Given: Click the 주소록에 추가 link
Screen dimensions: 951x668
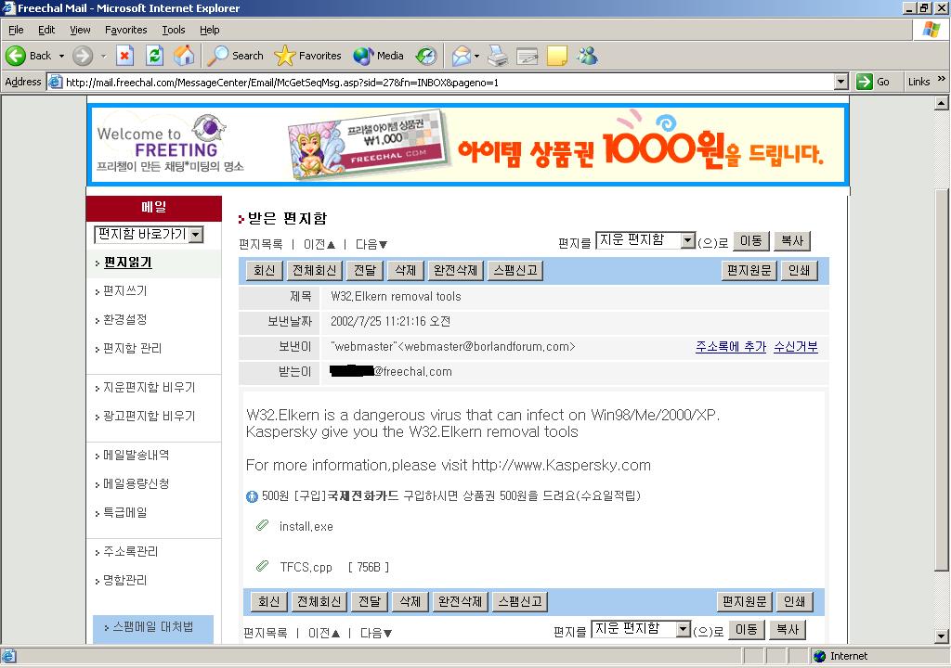Looking at the screenshot, I should coord(730,347).
